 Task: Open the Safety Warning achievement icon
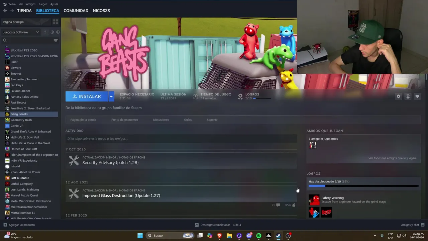pyautogui.click(x=314, y=200)
